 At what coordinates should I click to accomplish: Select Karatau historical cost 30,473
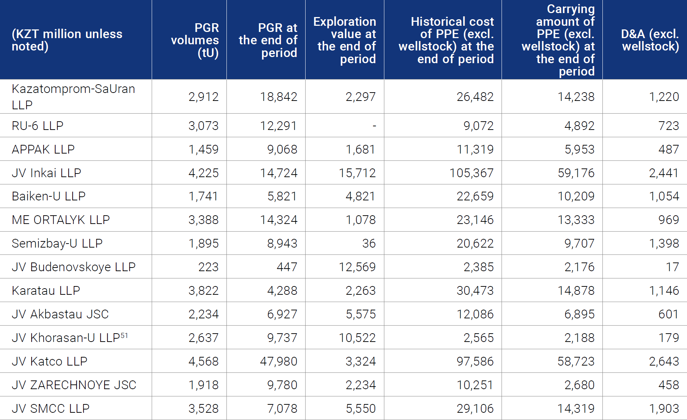475,290
